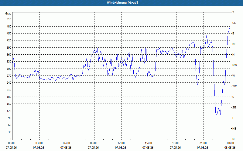Click the 12:00 time label
This screenshot has width=243, height=151.
[121, 143]
